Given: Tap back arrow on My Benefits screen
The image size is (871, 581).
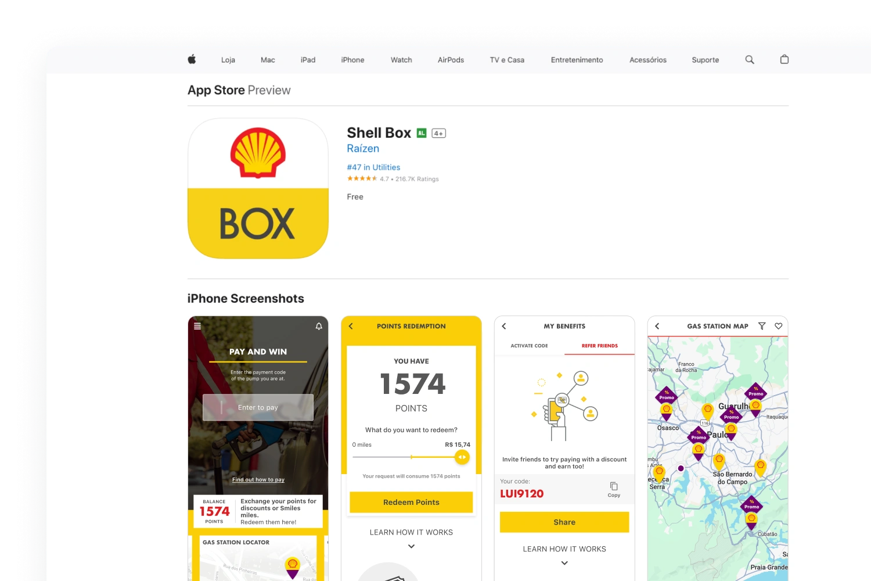Looking at the screenshot, I should point(504,326).
